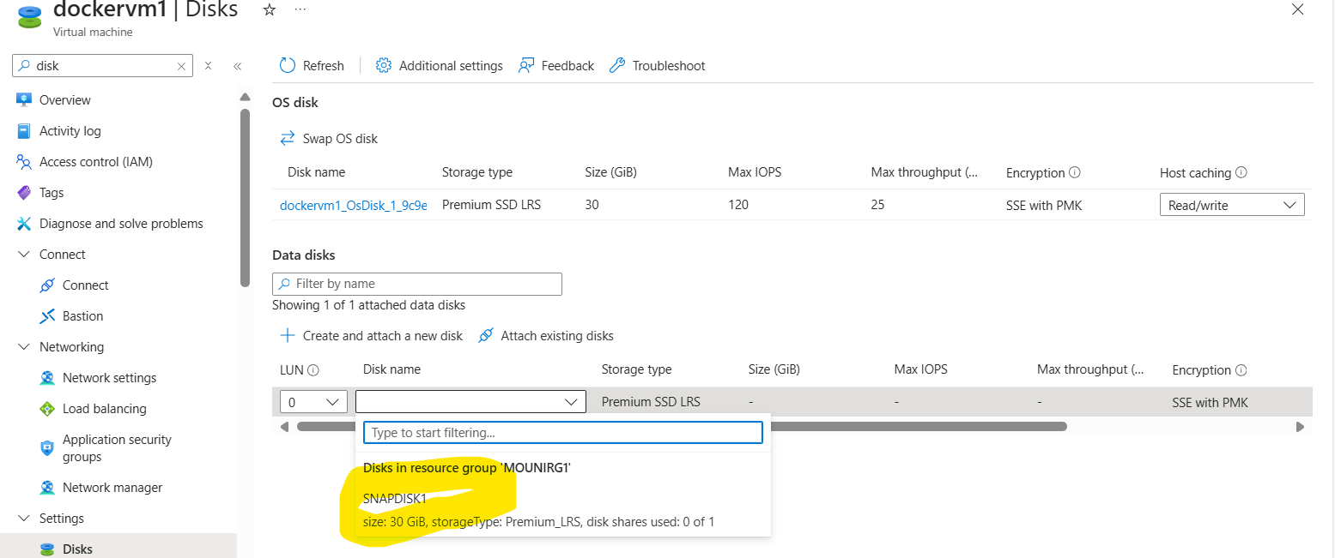The width and height of the screenshot is (1335, 558).
Task: Click Attach existing disks
Action: pos(546,336)
